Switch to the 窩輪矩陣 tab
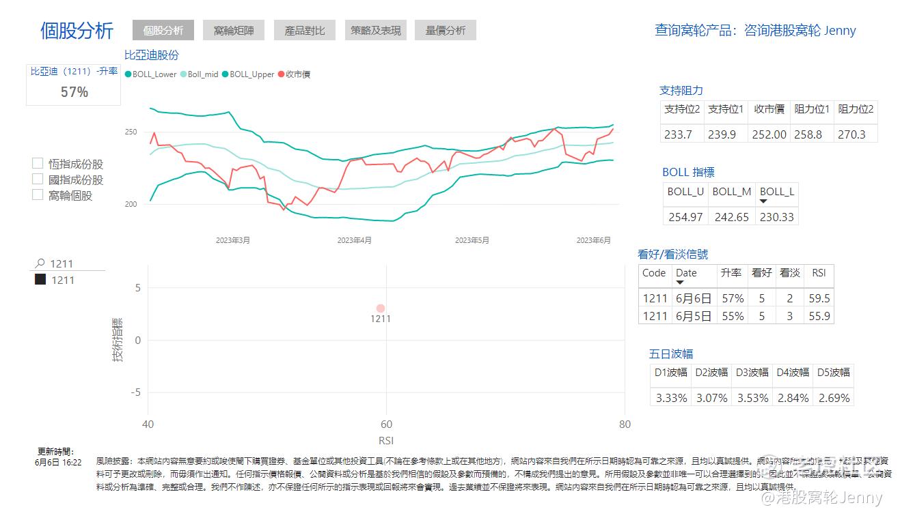The width and height of the screenshot is (900, 518). [x=234, y=30]
